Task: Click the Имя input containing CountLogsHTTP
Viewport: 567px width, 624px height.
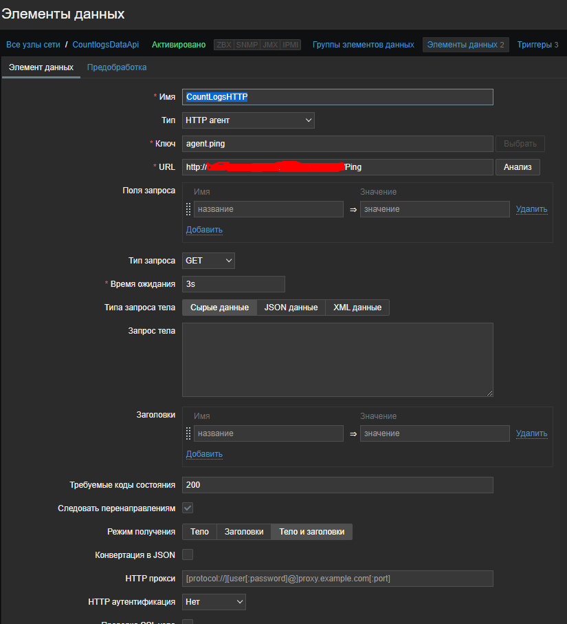Action: [337, 96]
